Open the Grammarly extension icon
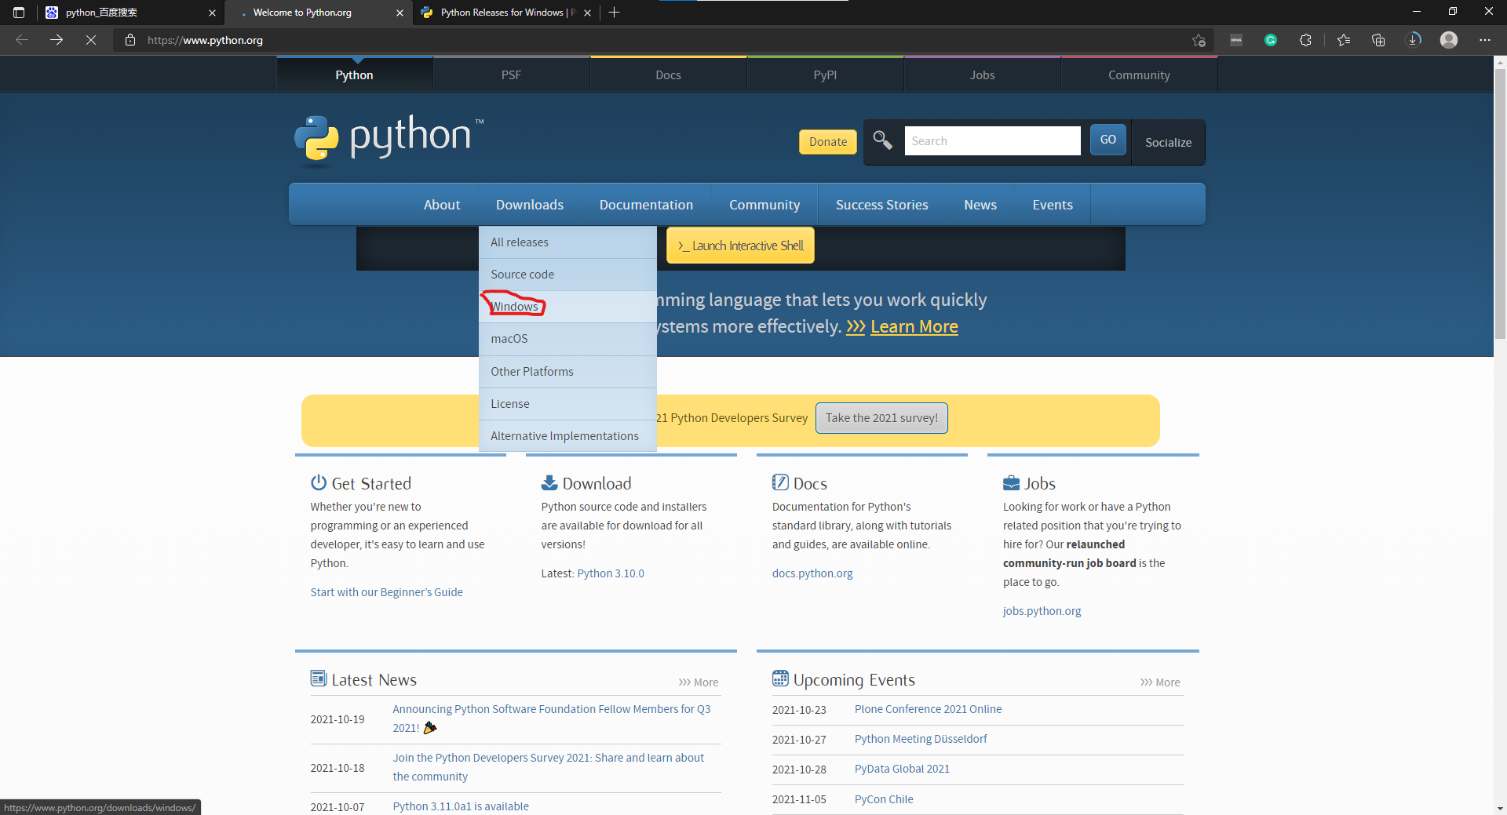 point(1271,40)
